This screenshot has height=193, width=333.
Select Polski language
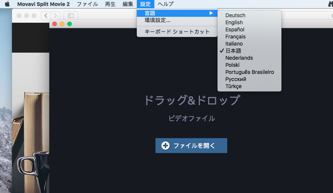click(x=249, y=65)
